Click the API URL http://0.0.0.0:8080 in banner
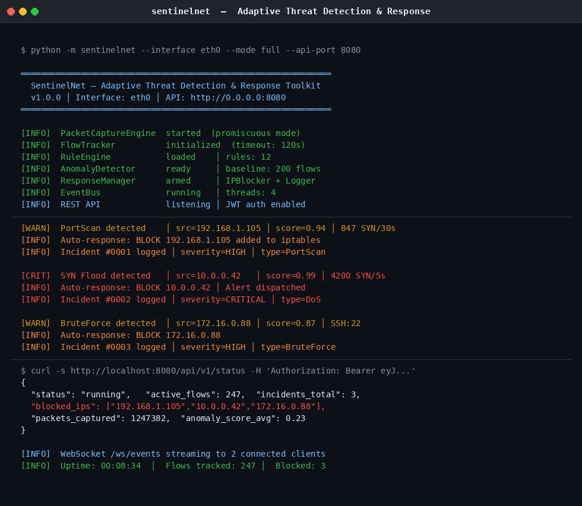 (x=238, y=97)
